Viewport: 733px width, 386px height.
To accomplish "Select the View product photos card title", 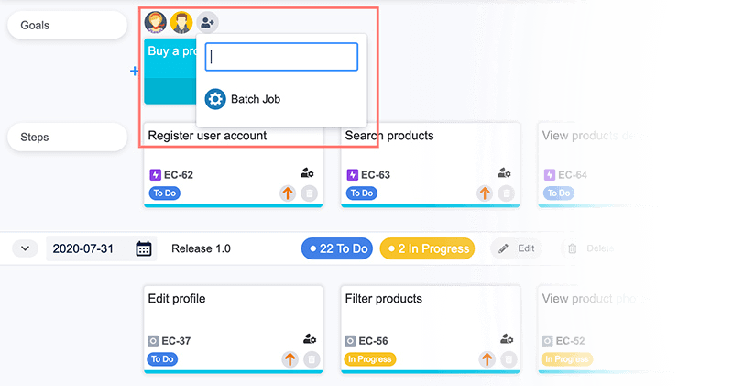I will [596, 299].
